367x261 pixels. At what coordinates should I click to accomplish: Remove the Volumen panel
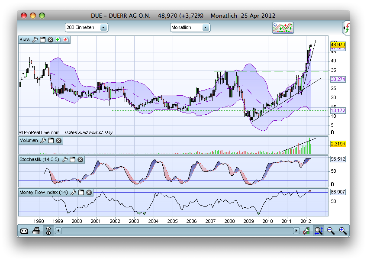(58, 140)
